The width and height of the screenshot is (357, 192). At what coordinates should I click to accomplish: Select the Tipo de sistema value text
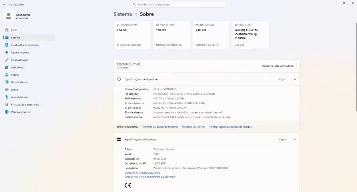tap(188, 112)
